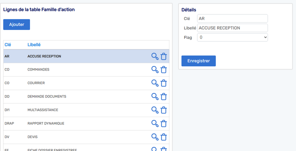View details of the DEVIS row
The height and width of the screenshot is (151, 296).
tap(155, 137)
